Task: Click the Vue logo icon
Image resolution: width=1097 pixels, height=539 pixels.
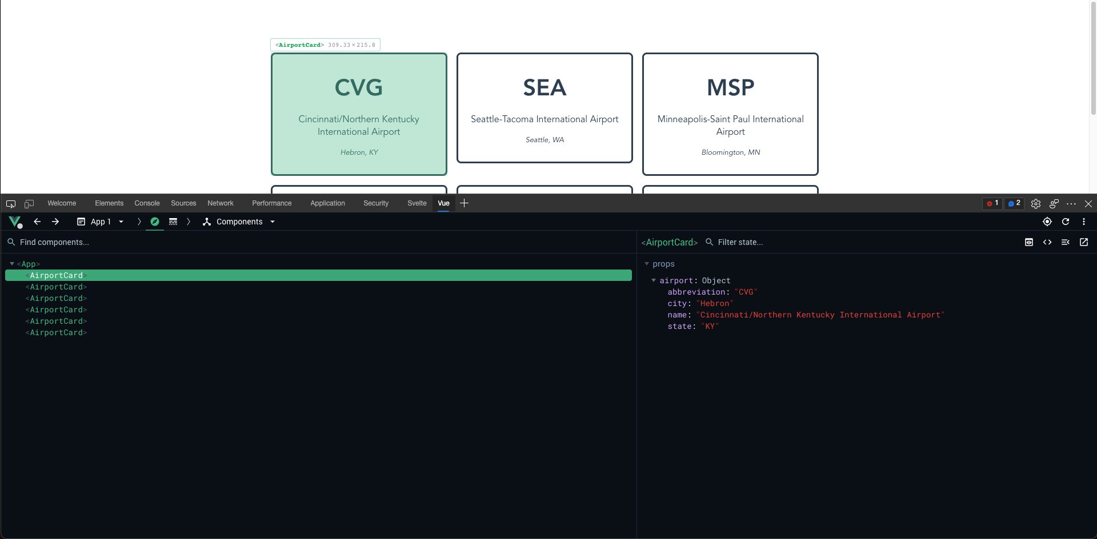Action: (x=15, y=222)
